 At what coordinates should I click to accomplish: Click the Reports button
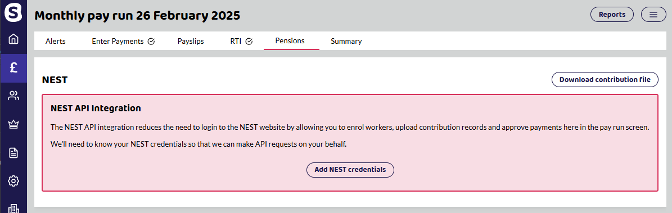click(612, 15)
